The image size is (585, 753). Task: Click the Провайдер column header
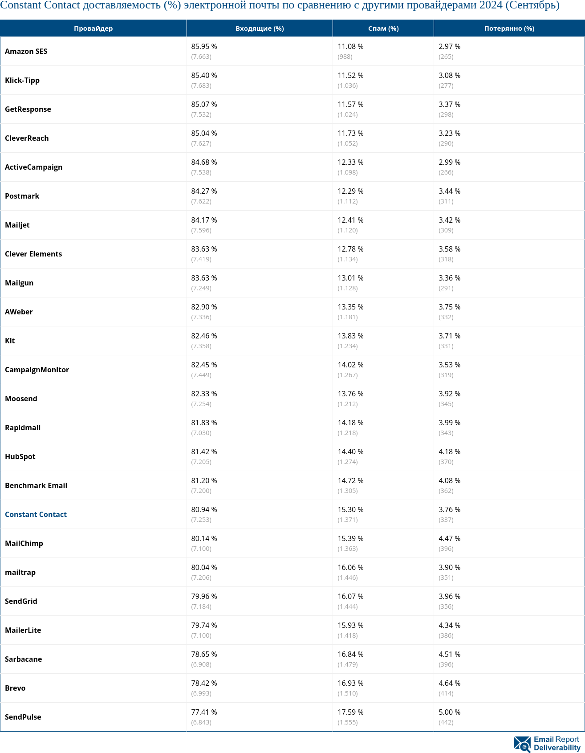93,28
